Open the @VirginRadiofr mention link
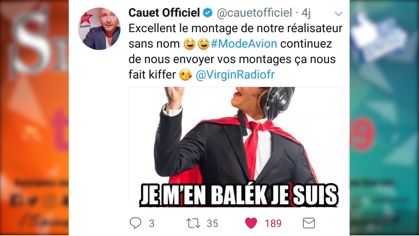The height and width of the screenshot is (236, 419). tap(235, 75)
